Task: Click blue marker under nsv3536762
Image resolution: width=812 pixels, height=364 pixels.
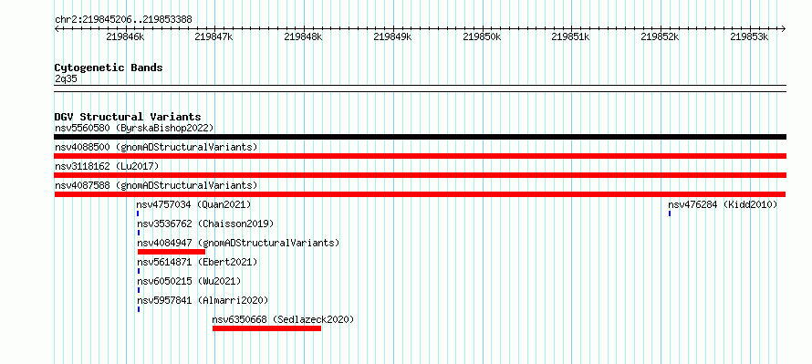Action: click(139, 233)
